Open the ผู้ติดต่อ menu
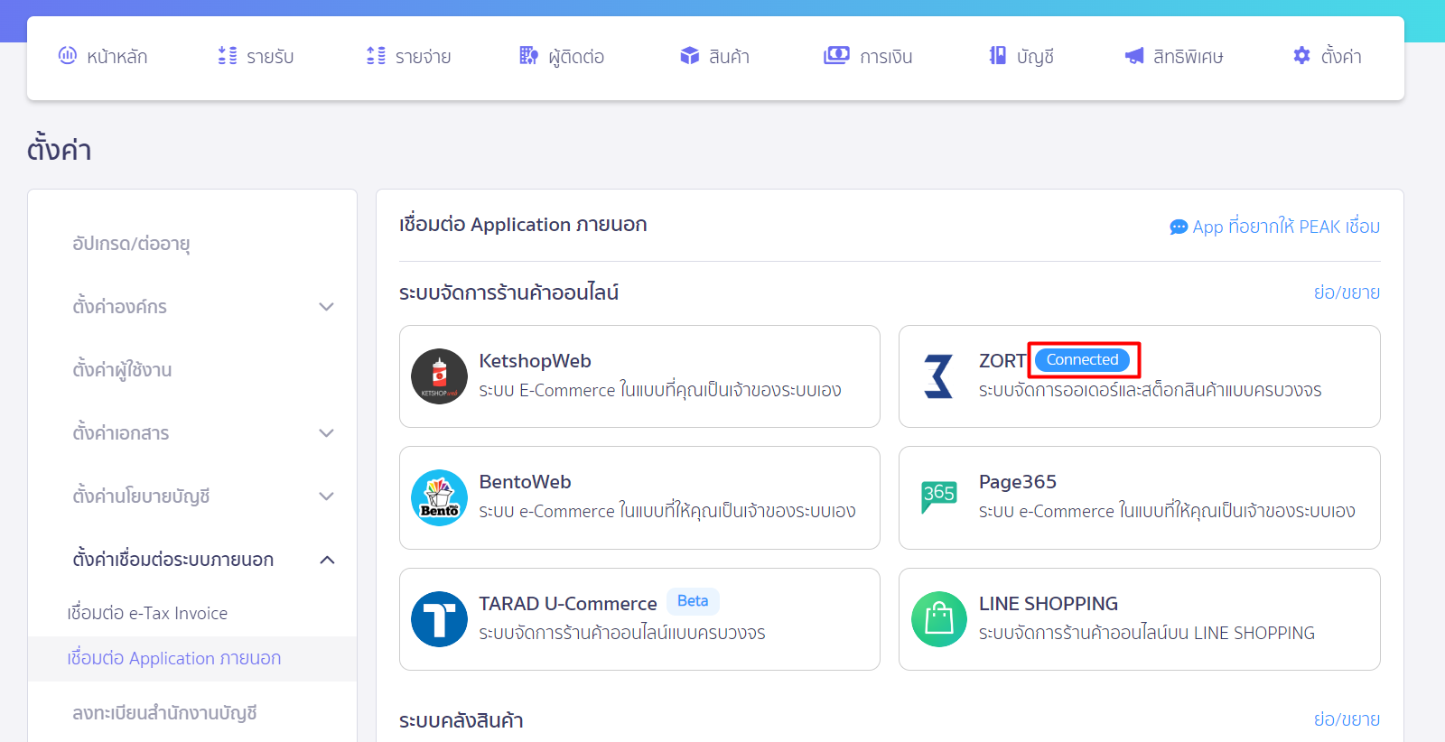The height and width of the screenshot is (742, 1445). pyautogui.click(x=562, y=56)
